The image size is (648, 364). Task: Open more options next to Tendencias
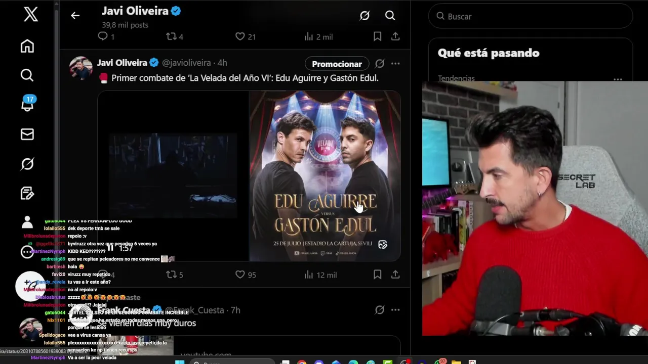point(618,79)
